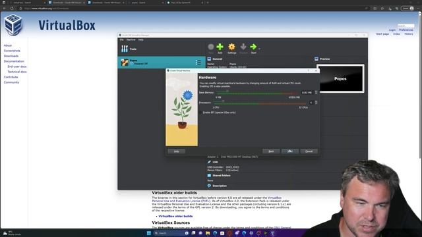The height and width of the screenshot is (237, 422).
Task: Open the Help menu in VirtualBox Manager
Action: (140, 39)
